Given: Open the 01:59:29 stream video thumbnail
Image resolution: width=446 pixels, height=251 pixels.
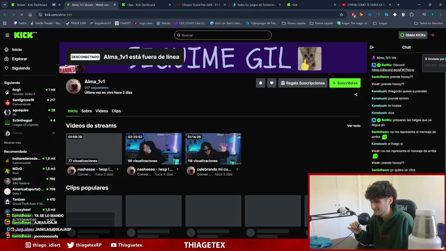Looking at the screenshot, I should coord(94,149).
